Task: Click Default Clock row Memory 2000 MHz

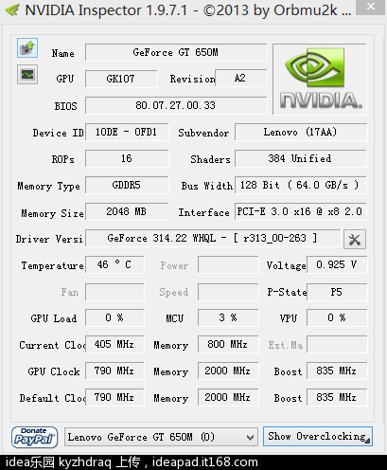Action: pyautogui.click(x=228, y=397)
